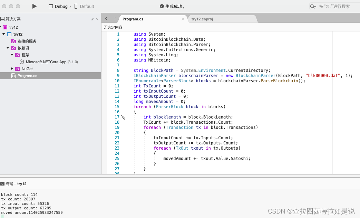Screen dimensions: 360x218
Task: Click the 依赖项 folder icon
Action: click(13, 48)
